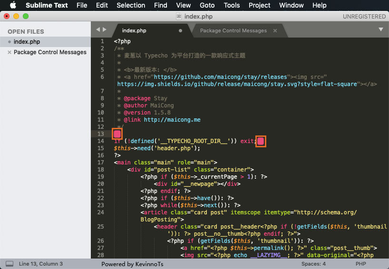Open the Goto menu
Viewport: 389px width, 269px height.
(x=207, y=5)
